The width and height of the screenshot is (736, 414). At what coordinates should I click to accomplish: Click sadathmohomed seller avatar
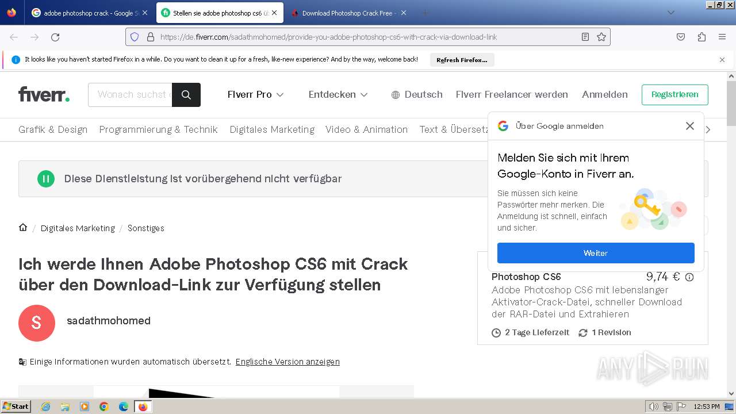pyautogui.click(x=37, y=323)
